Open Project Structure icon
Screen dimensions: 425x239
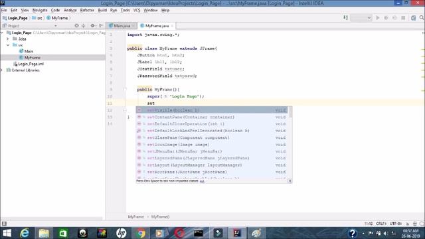click(413, 18)
